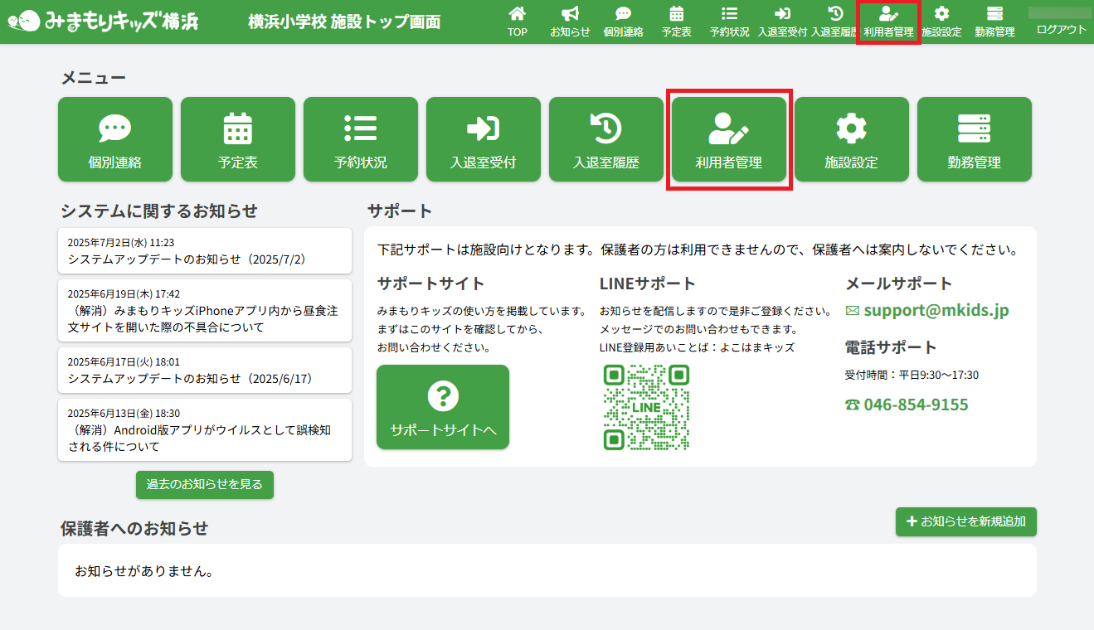Open the 2025/7/2 system update notice
This screenshot has height=630, width=1094.
(205, 251)
